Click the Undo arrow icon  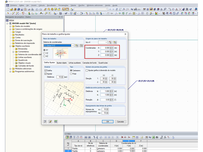click(x=37, y=9)
